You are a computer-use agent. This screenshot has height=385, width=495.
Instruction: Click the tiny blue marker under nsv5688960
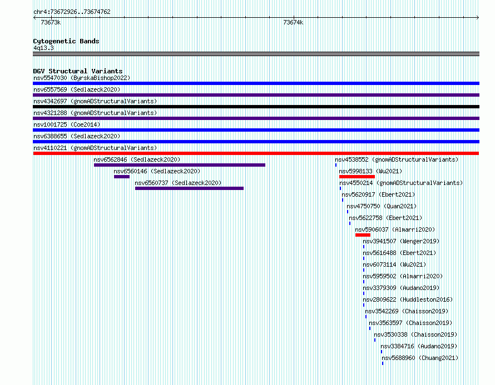[x=383, y=363]
